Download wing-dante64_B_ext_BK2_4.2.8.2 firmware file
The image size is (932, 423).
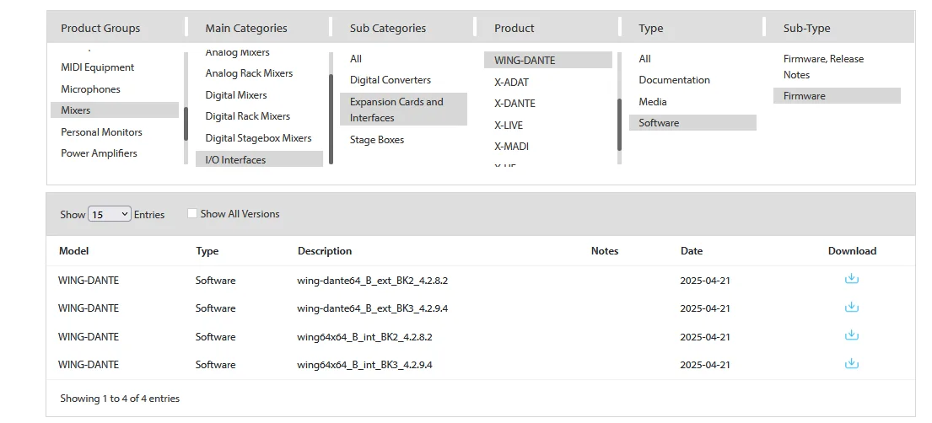tap(852, 279)
